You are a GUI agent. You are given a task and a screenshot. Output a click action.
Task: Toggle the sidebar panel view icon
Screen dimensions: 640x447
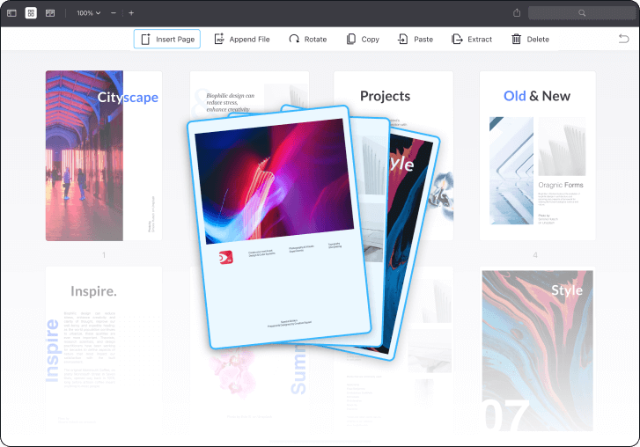11,13
